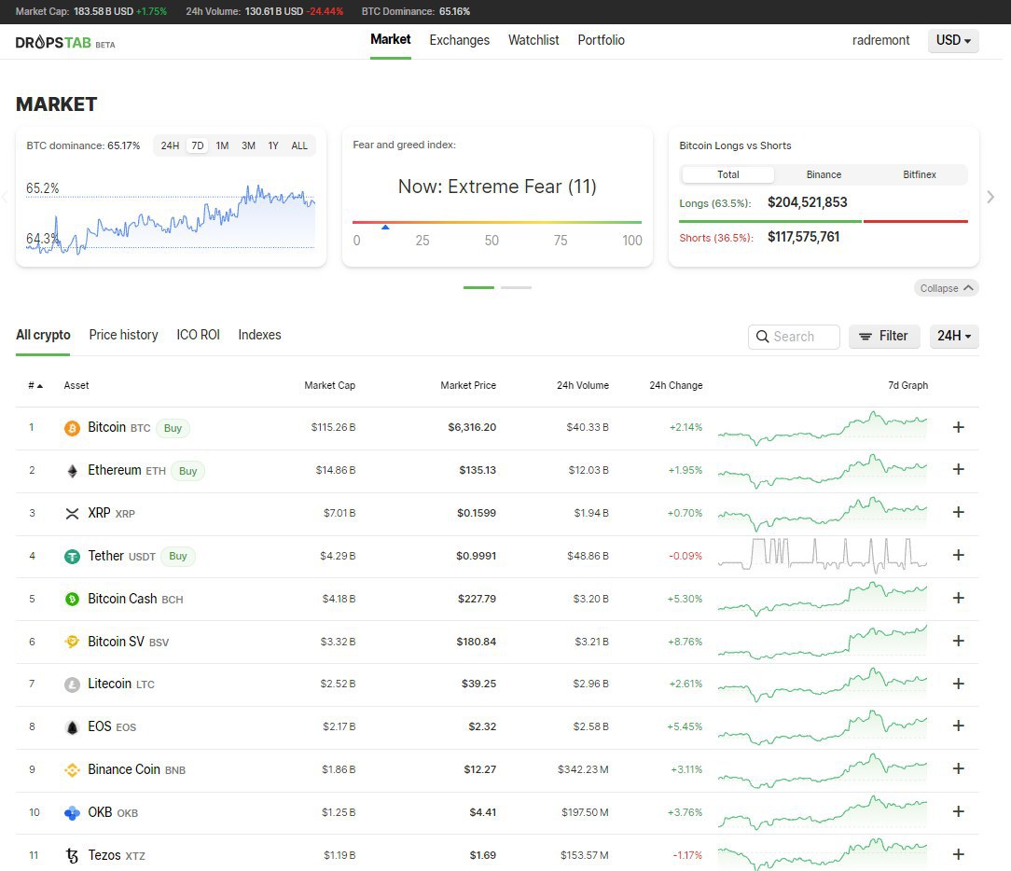
Task: Click Buy button next to Bitcoin
Action: tap(173, 428)
